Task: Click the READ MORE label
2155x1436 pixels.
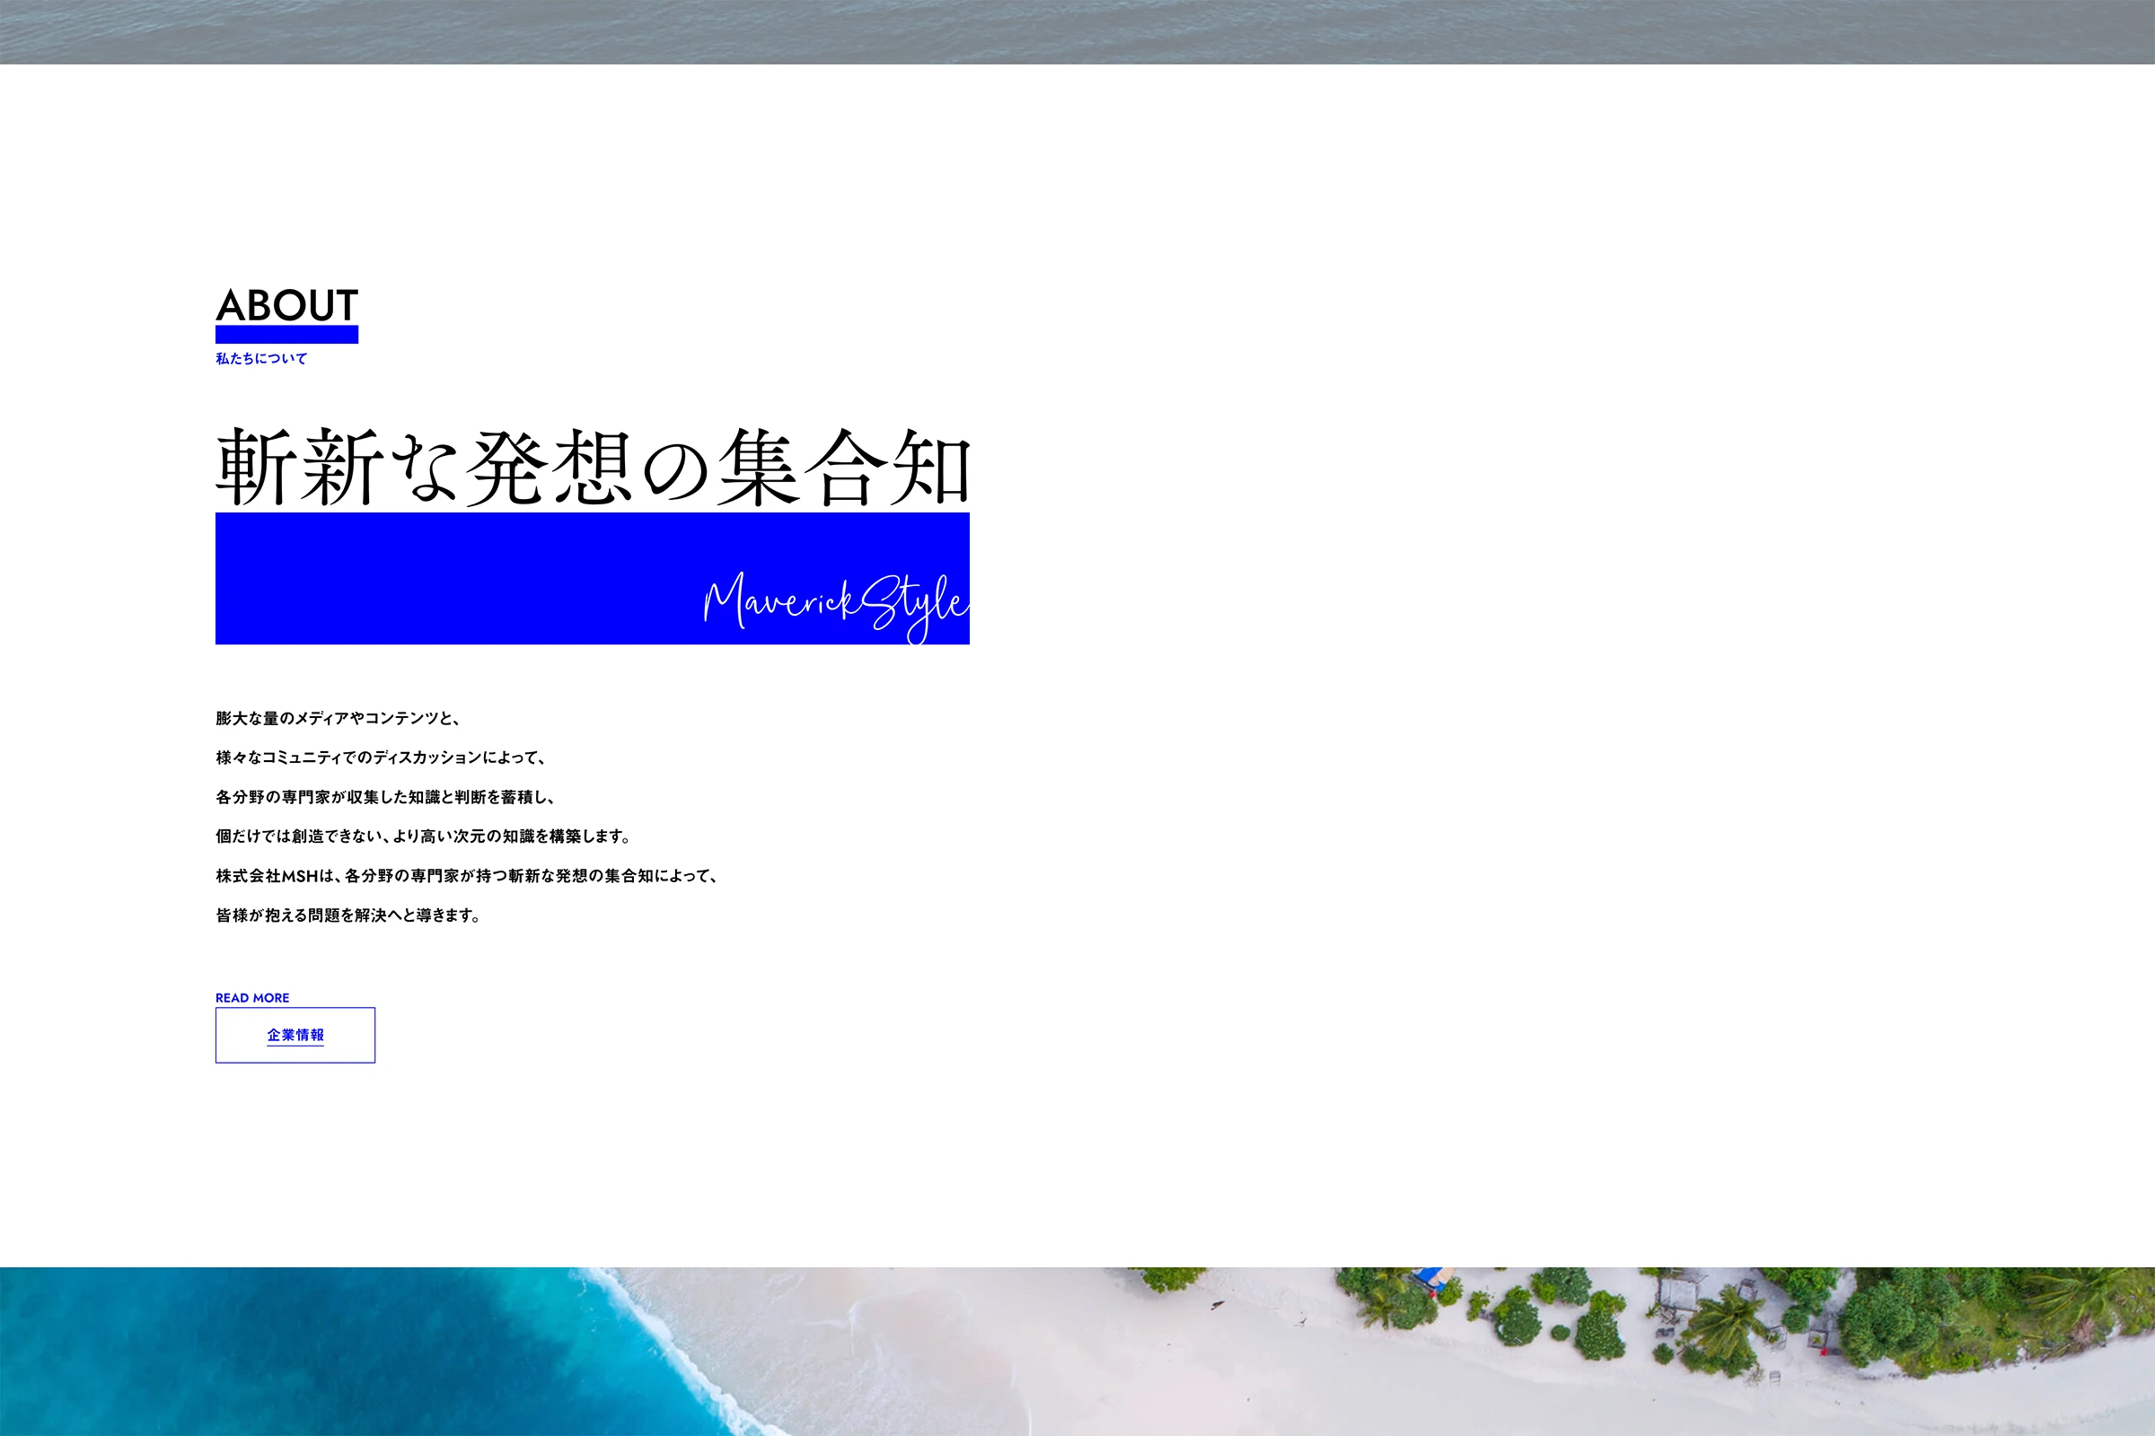Action: (252, 997)
